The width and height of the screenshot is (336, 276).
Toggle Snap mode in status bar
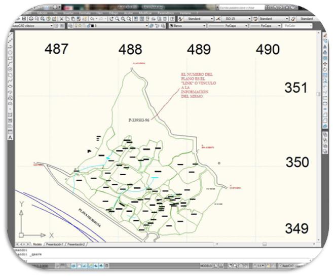click(x=57, y=266)
